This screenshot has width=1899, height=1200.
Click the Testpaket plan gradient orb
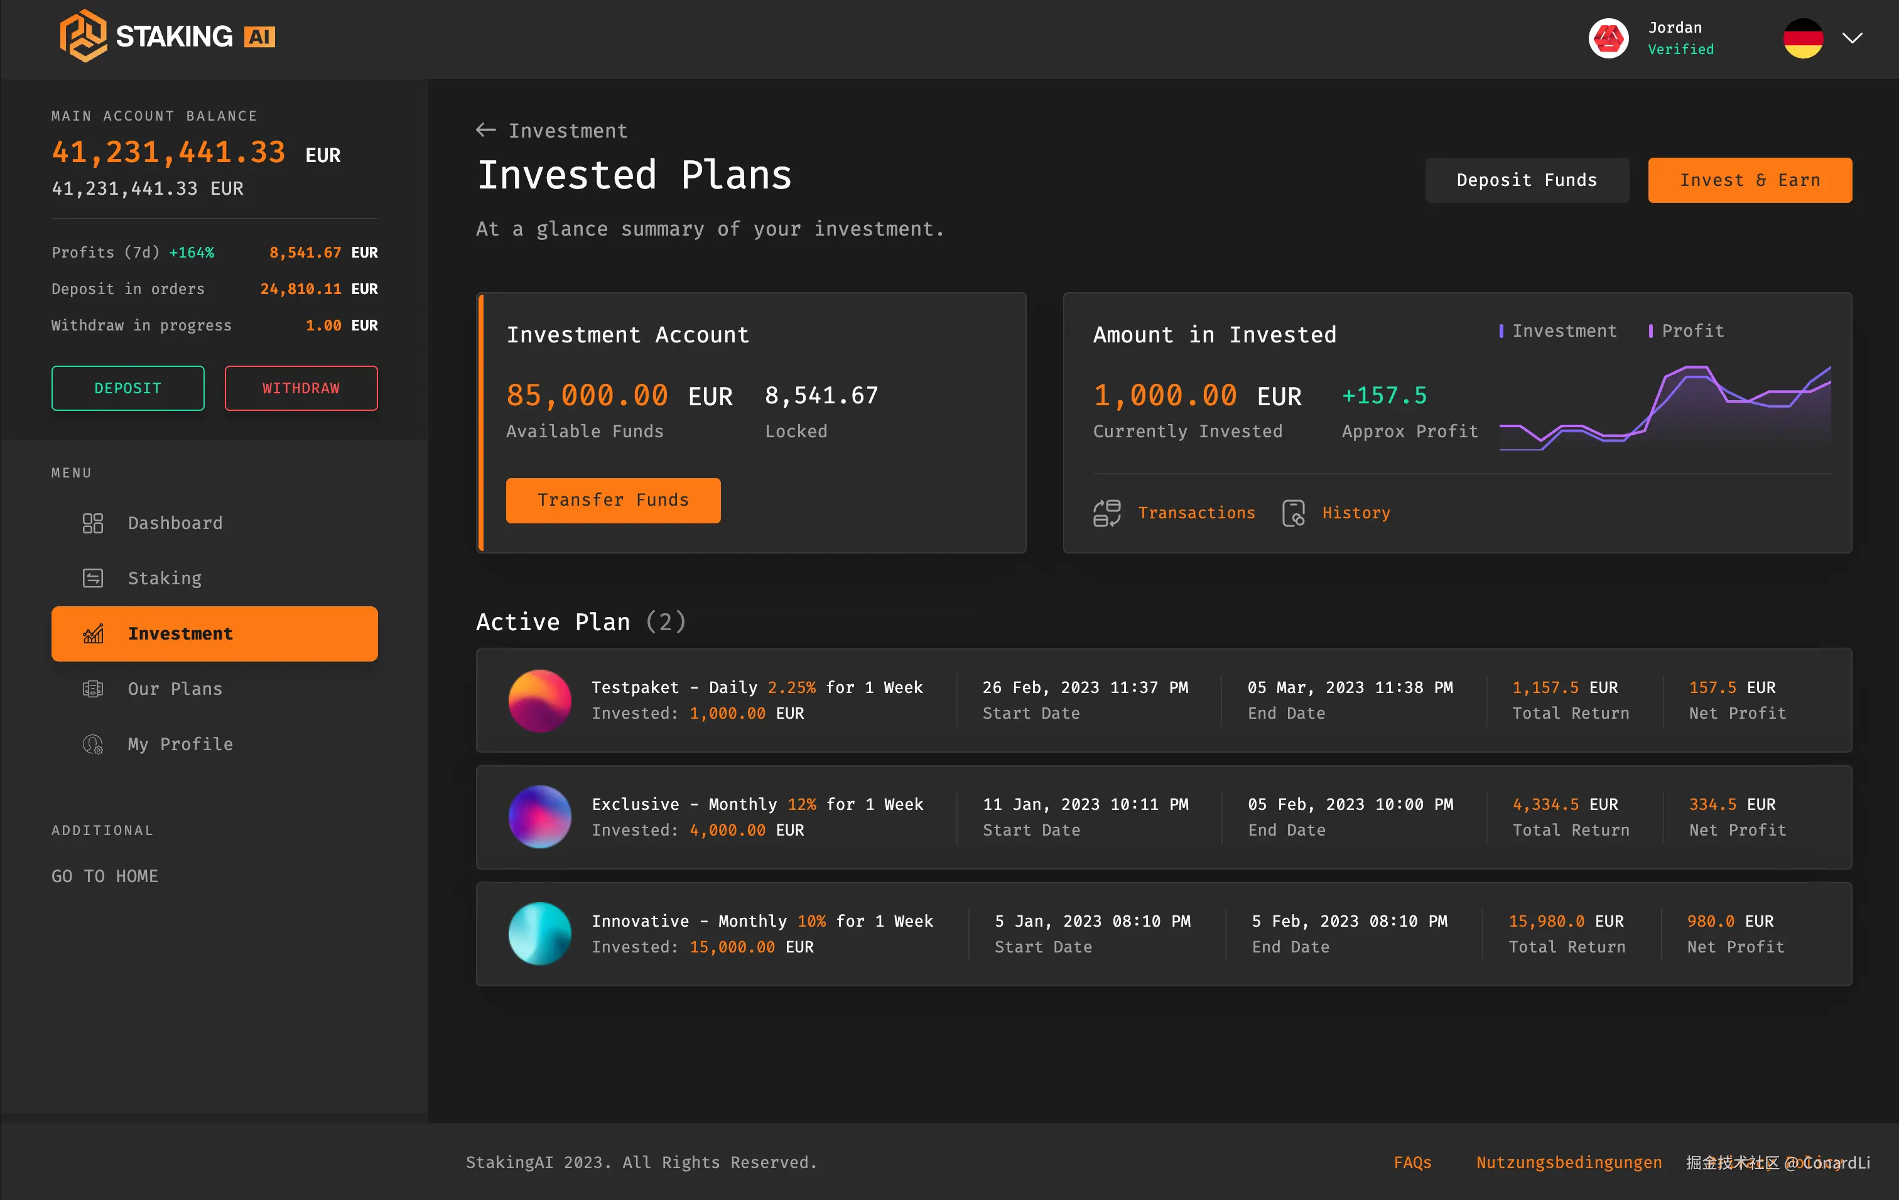coord(539,701)
